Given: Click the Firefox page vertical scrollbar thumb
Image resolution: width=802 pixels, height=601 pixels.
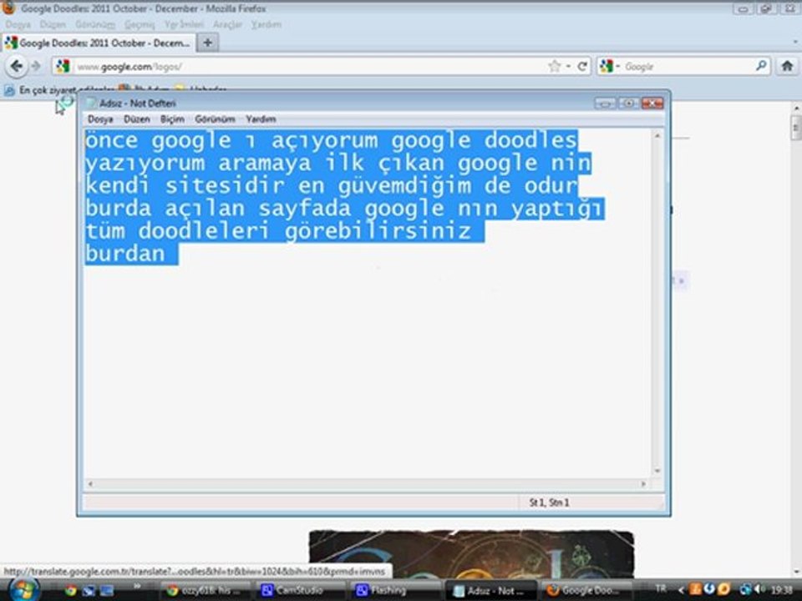Looking at the screenshot, I should [x=796, y=127].
